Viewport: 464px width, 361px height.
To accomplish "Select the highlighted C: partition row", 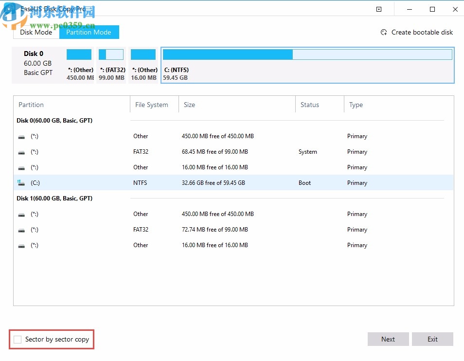I will click(x=195, y=182).
